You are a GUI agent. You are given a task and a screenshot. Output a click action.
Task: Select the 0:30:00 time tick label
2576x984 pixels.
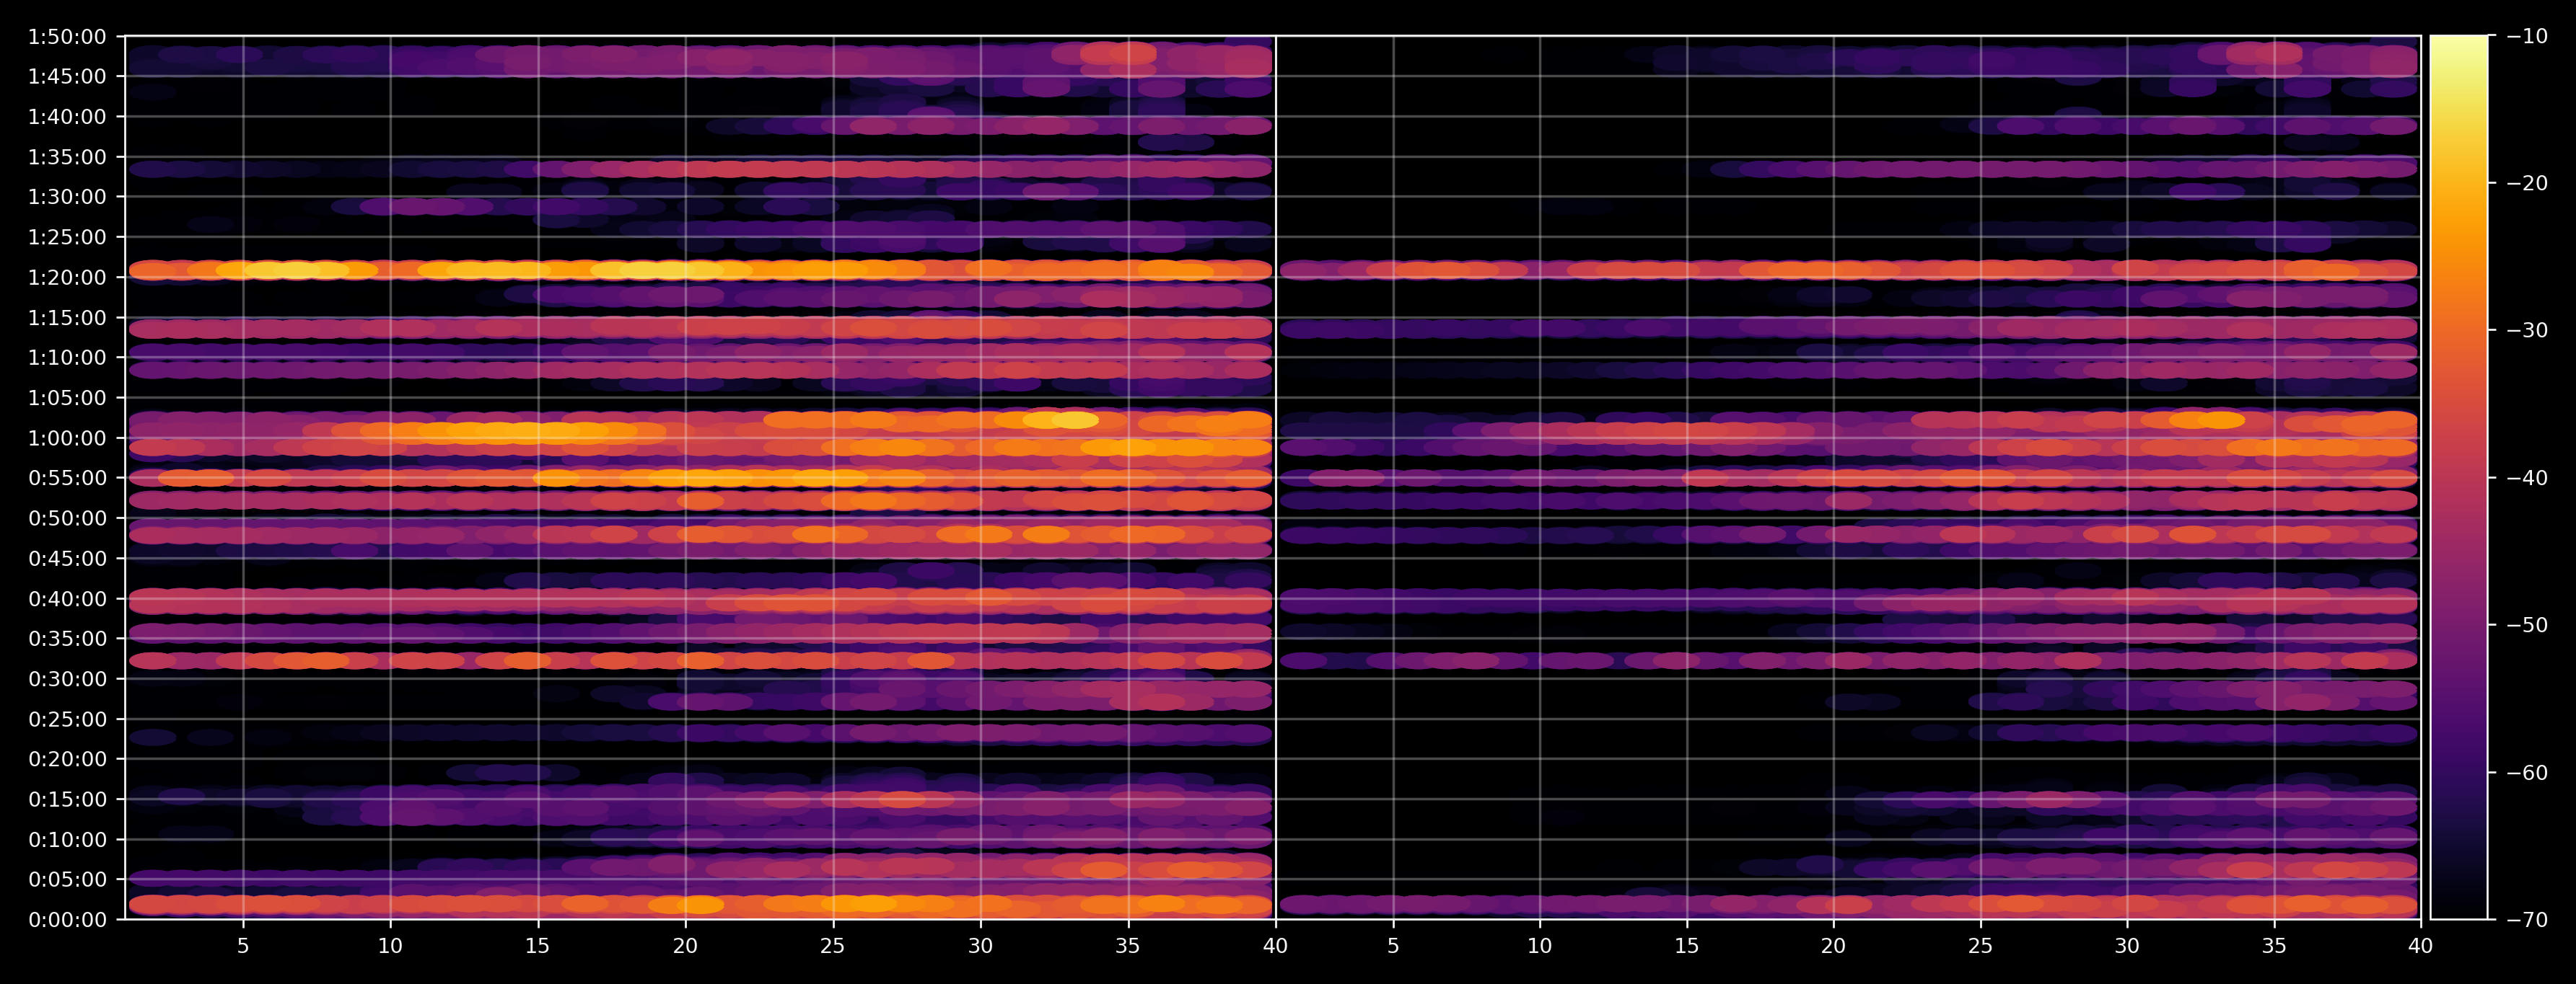pos(67,678)
